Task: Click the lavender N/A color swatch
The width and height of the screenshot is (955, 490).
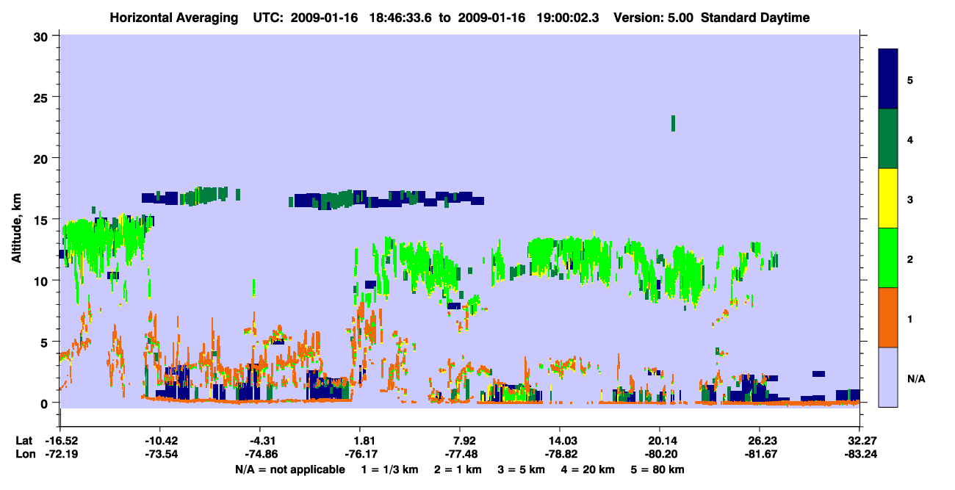Action: 888,377
